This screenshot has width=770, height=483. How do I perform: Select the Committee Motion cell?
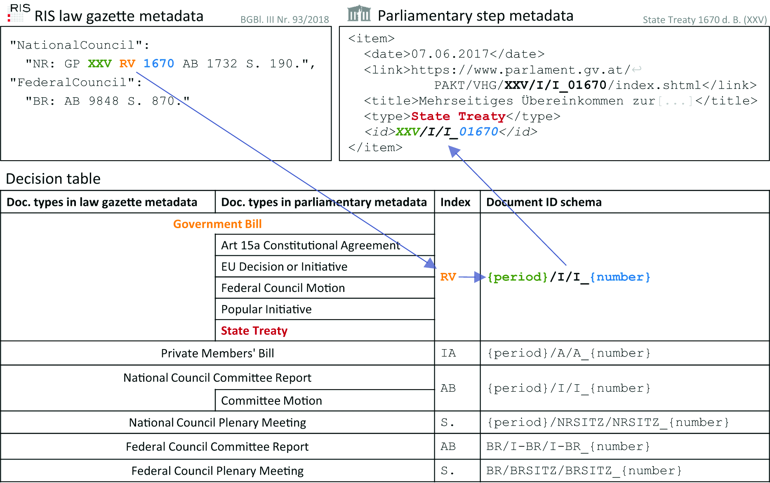click(x=271, y=401)
